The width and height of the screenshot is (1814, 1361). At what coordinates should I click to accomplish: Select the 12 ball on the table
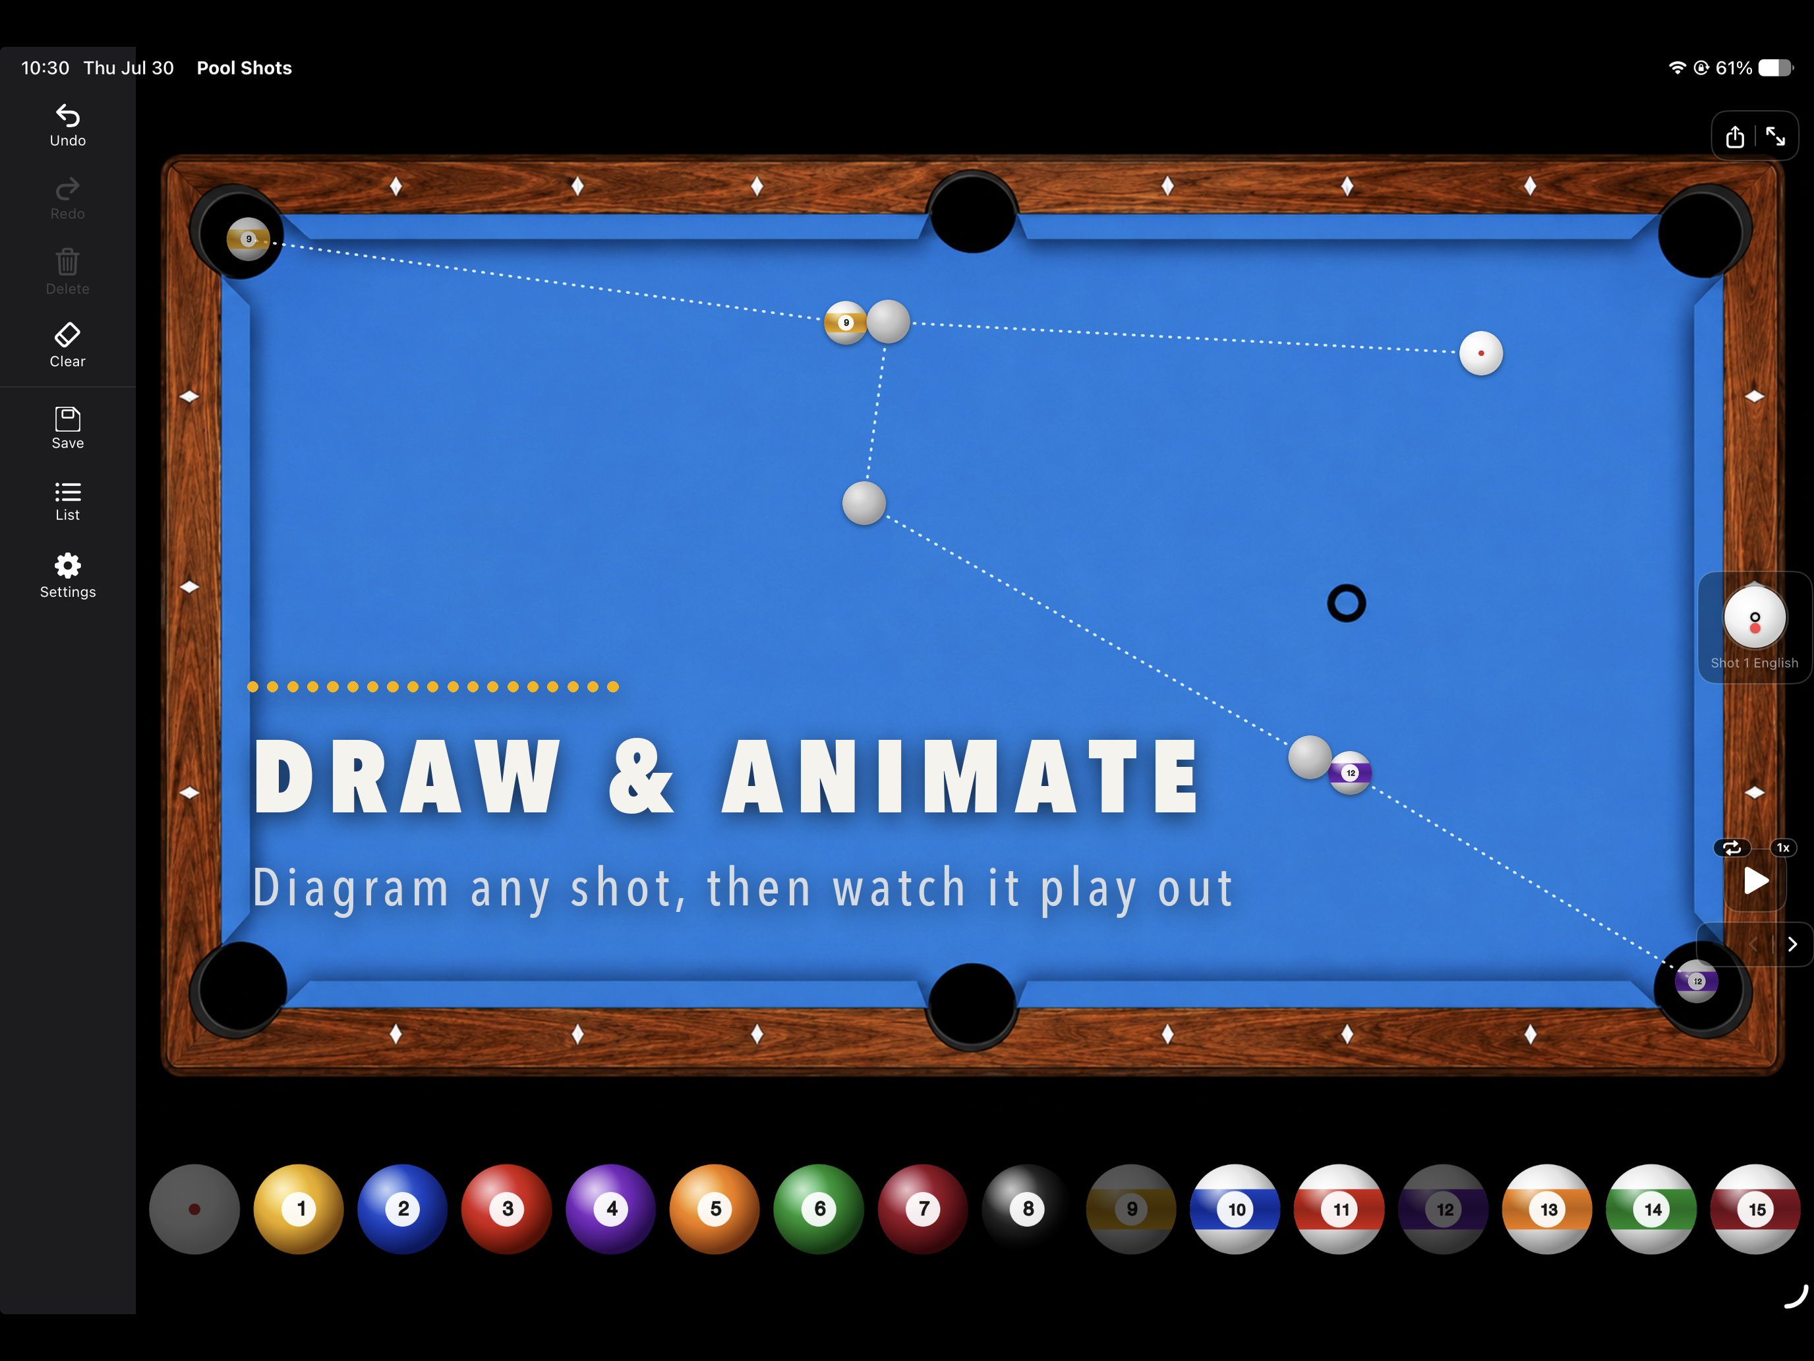click(x=1350, y=773)
